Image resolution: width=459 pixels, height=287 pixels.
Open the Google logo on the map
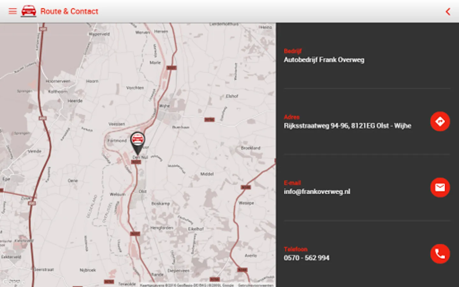click(13, 282)
